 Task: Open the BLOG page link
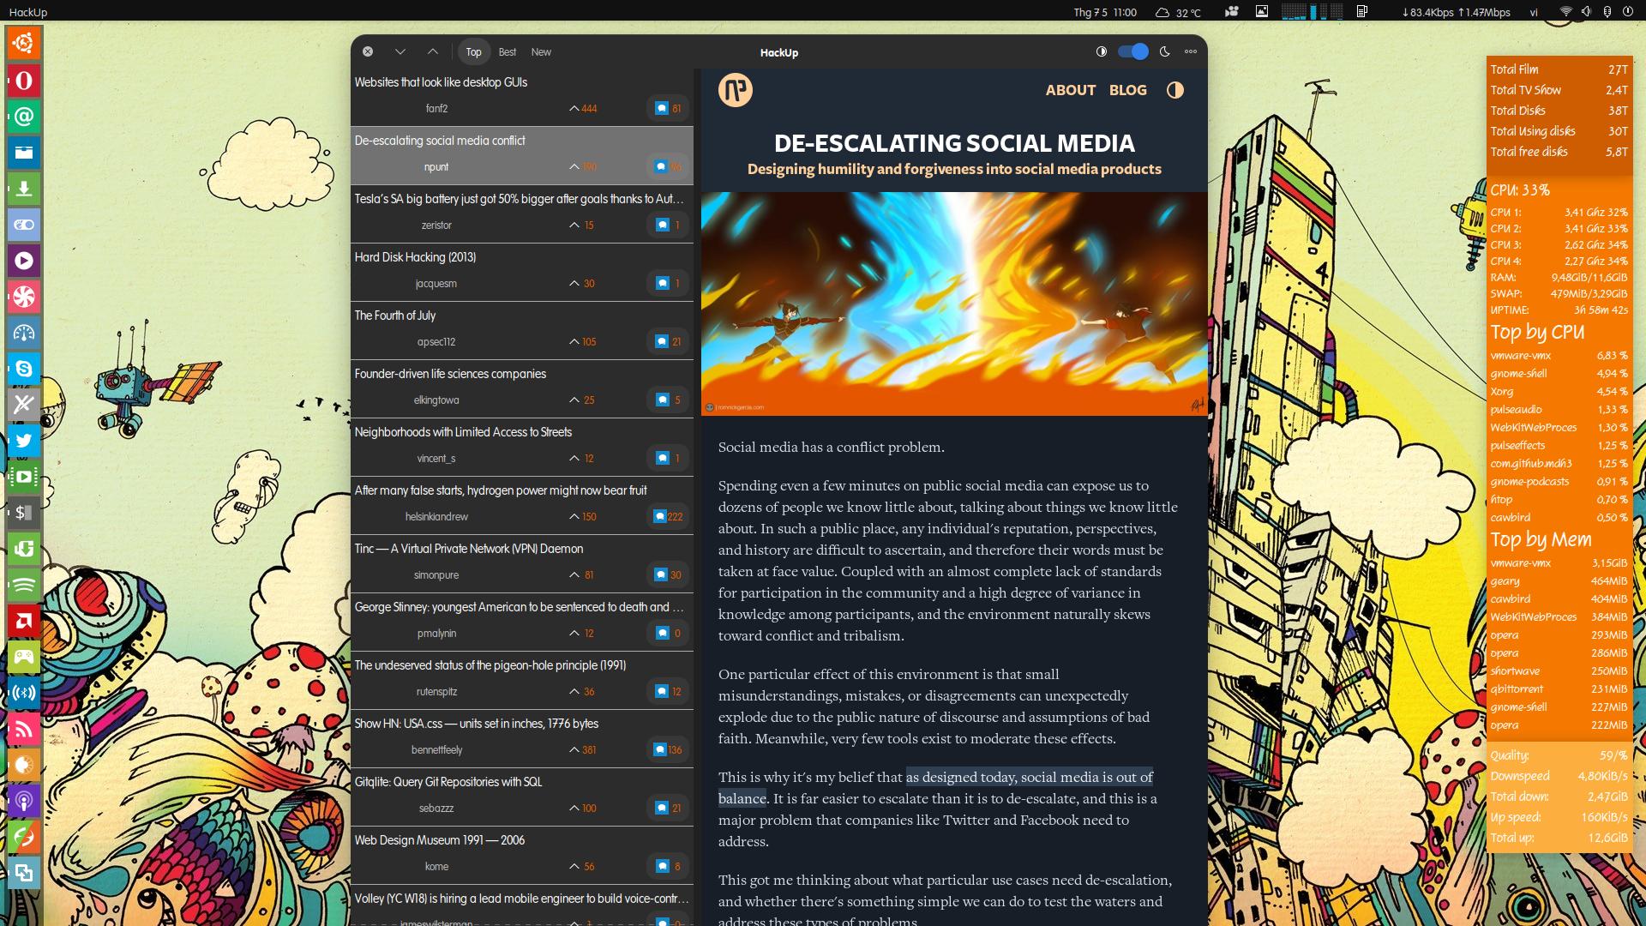point(1128,90)
